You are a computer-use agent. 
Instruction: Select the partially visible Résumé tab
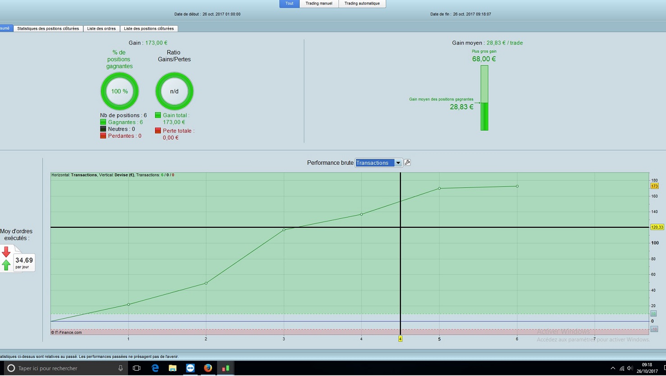(x=6, y=28)
